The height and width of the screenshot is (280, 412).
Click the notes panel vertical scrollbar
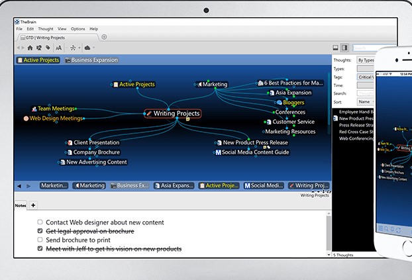tap(329, 234)
